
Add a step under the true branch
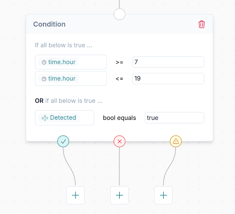coord(76,195)
